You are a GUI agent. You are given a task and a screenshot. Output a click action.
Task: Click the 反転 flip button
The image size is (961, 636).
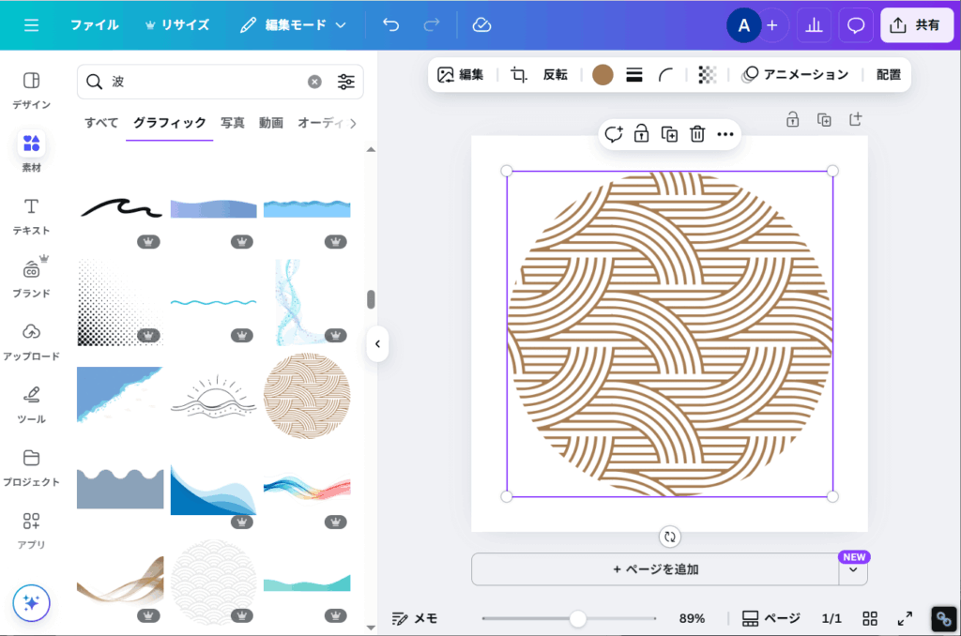(x=556, y=75)
